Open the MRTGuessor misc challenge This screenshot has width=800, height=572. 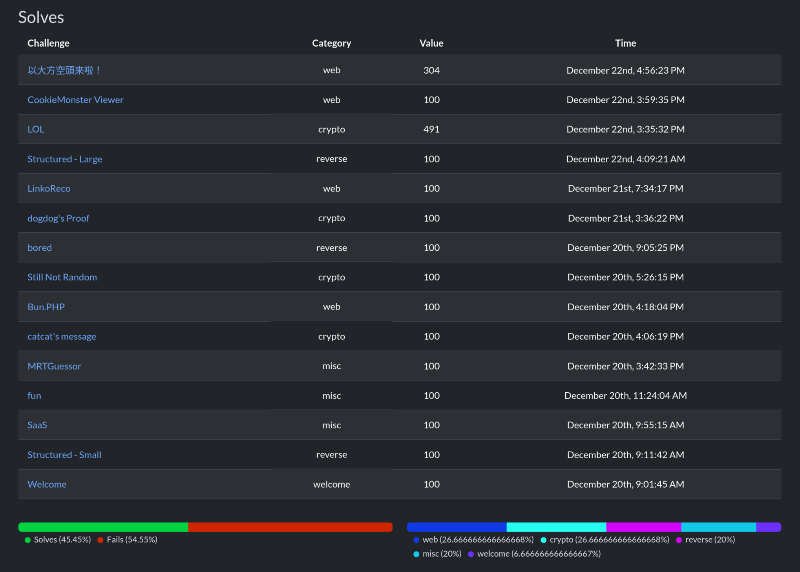pos(54,366)
